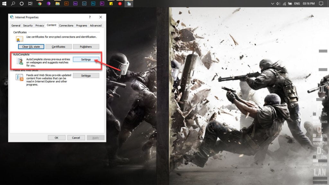Switch to the Programs tab

click(81, 26)
